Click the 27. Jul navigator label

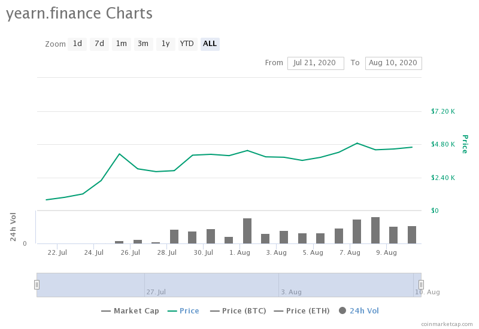click(x=156, y=292)
